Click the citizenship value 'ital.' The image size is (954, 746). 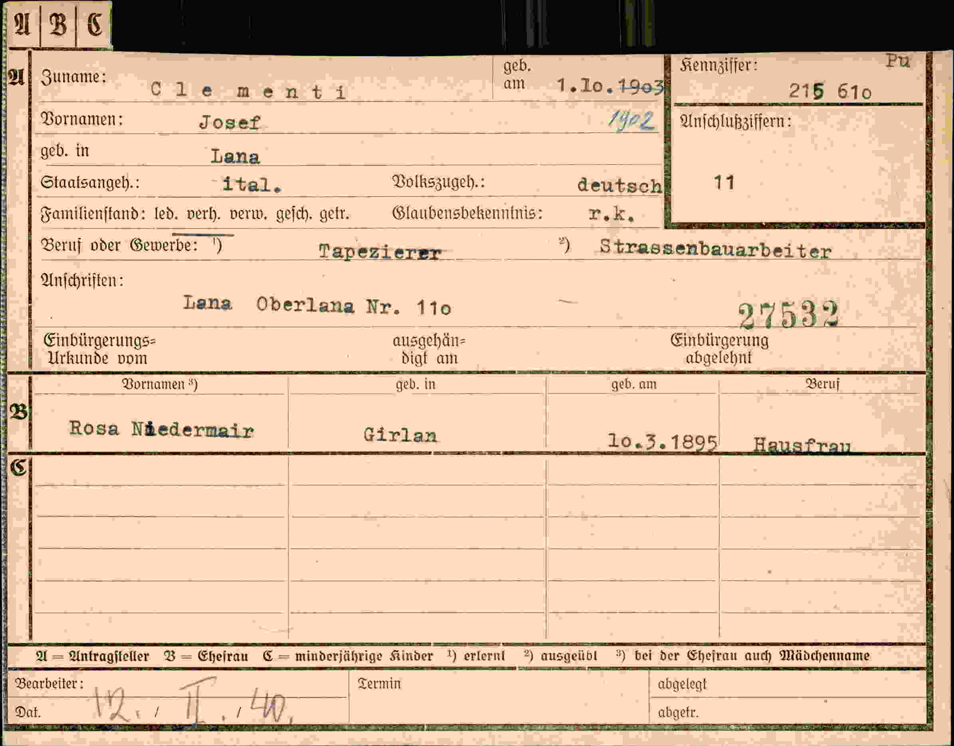(x=252, y=185)
